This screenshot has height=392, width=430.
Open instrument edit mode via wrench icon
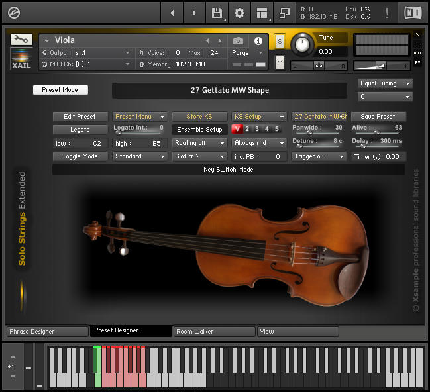click(21, 40)
